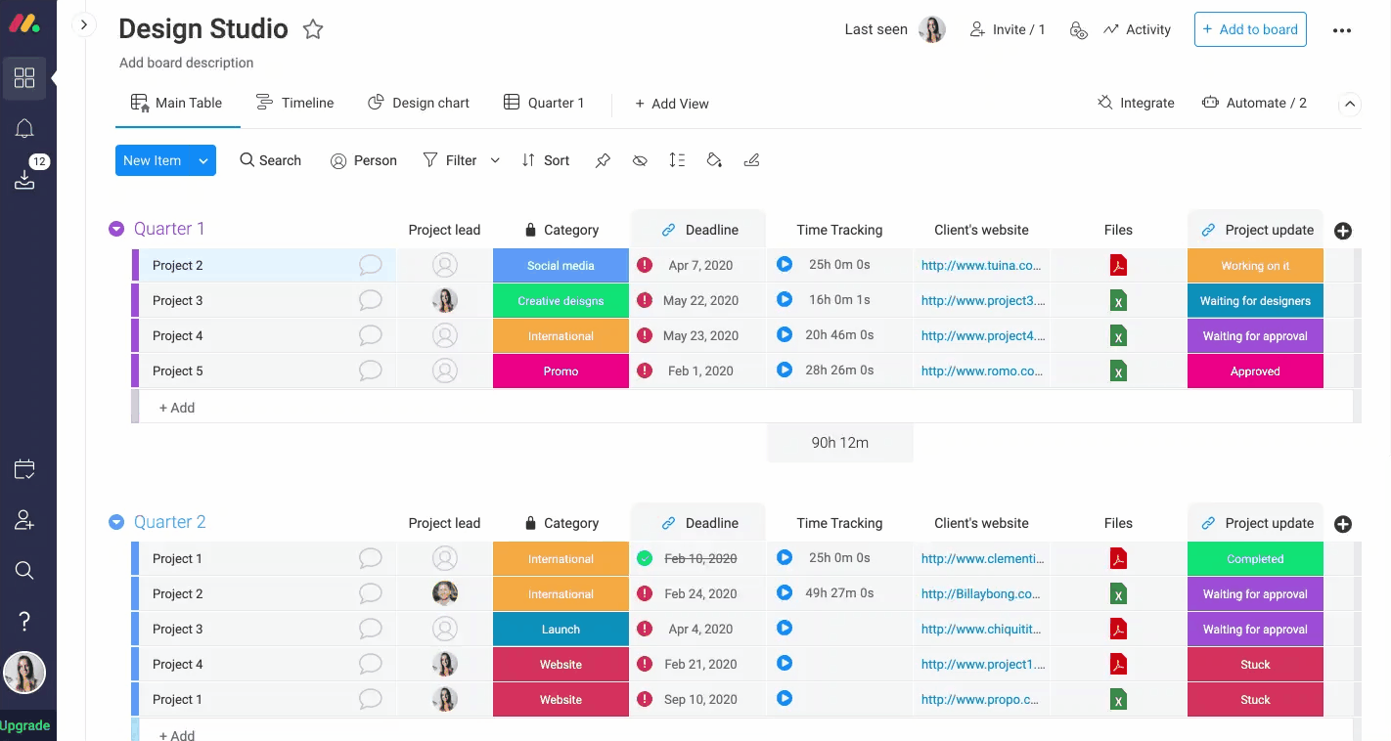Image resolution: width=1391 pixels, height=741 pixels.
Task: Toggle the completed check on Feb 10, 2020 deadline
Action: [644, 558]
